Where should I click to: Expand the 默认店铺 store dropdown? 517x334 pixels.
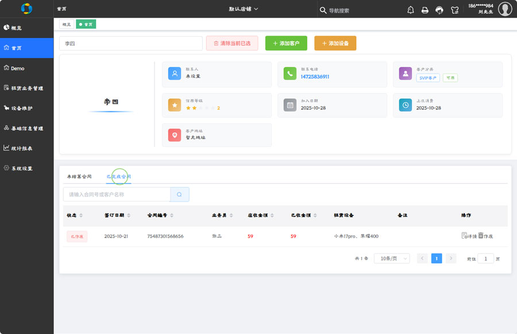(244, 9)
